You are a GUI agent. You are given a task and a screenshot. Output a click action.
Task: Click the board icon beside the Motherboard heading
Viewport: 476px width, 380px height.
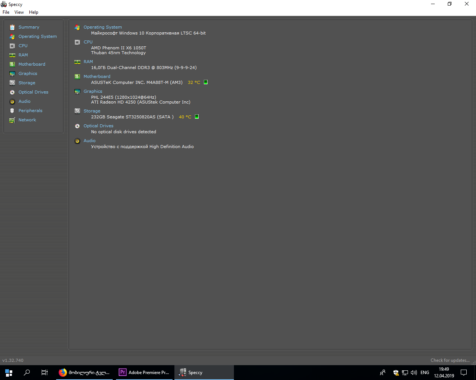(77, 77)
